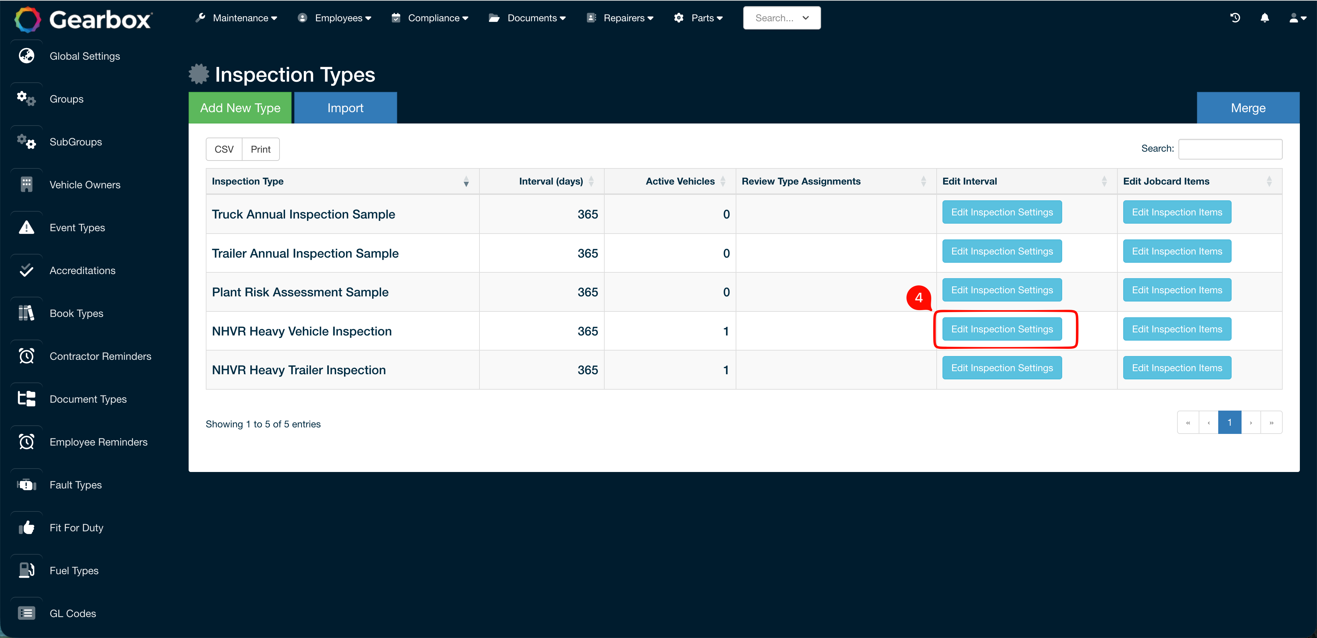1317x638 pixels.
Task: Open the history clock icon in header
Action: click(x=1235, y=18)
